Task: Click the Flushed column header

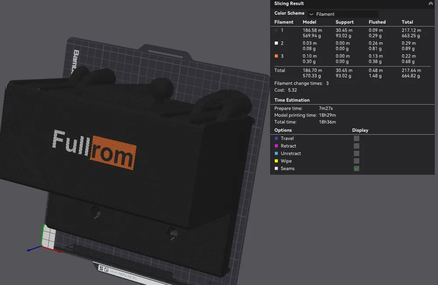Action: [x=377, y=22]
